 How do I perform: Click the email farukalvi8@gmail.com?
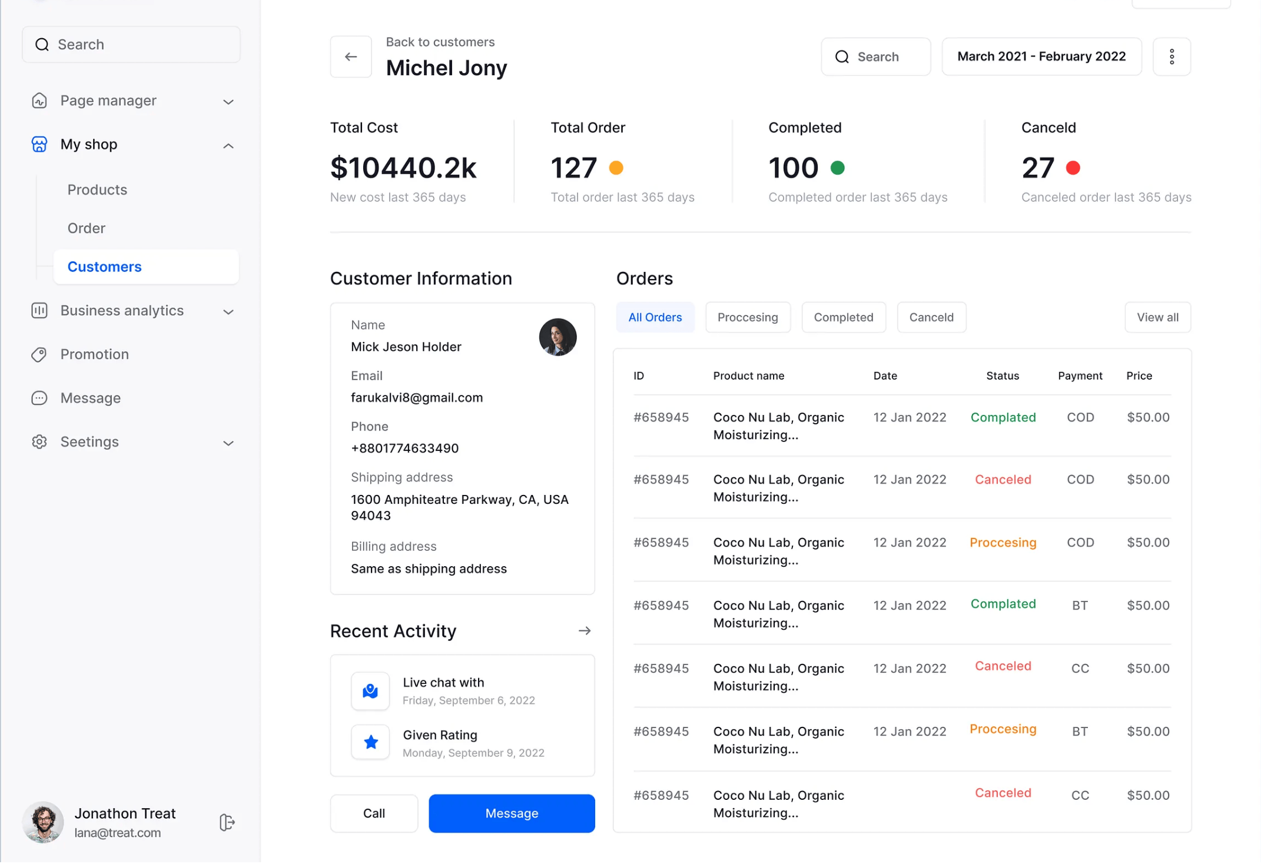[x=417, y=398]
